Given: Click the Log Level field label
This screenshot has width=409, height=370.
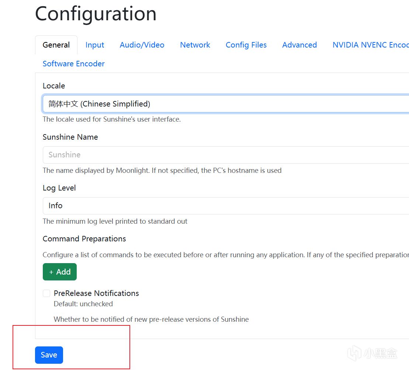Looking at the screenshot, I should pyautogui.click(x=59, y=188).
